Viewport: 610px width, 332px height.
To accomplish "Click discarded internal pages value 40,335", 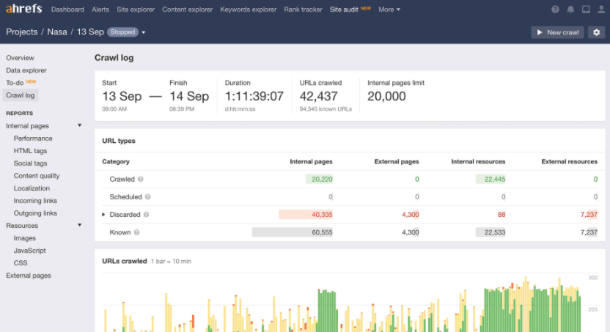I will coord(322,215).
